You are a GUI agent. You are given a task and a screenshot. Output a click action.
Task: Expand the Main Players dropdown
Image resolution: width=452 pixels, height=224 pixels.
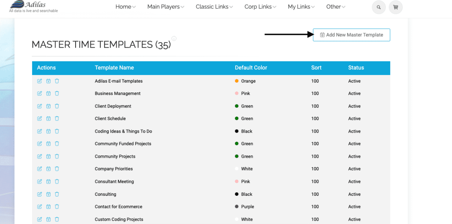pyautogui.click(x=166, y=7)
